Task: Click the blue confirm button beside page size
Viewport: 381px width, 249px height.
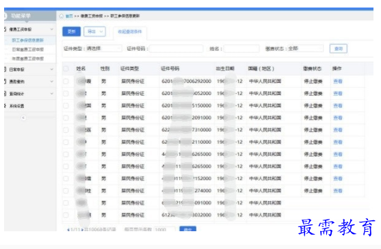Action: (x=187, y=229)
